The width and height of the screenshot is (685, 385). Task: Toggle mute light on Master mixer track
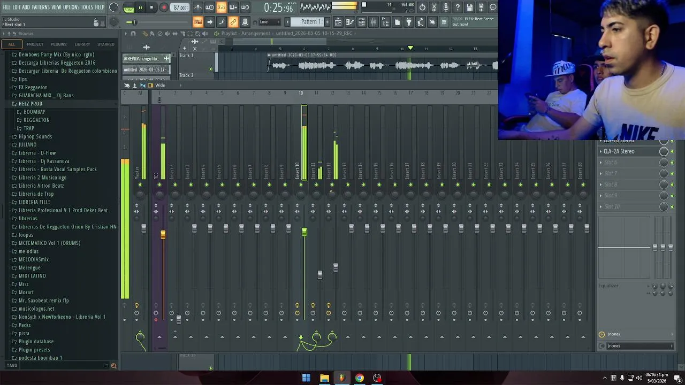140,185
